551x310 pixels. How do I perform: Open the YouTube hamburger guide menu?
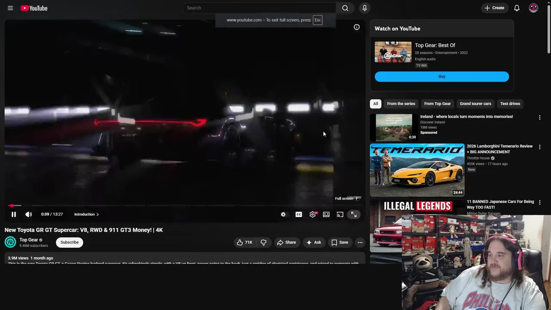10,8
